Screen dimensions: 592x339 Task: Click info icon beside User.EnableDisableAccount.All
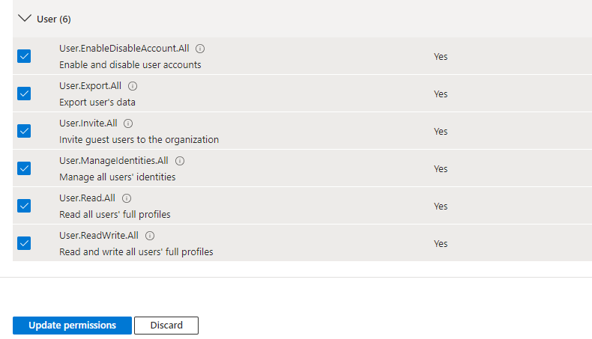click(200, 49)
